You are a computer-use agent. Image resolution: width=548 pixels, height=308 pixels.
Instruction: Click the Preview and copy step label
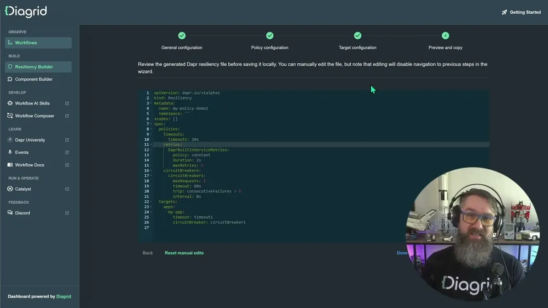(x=445, y=47)
